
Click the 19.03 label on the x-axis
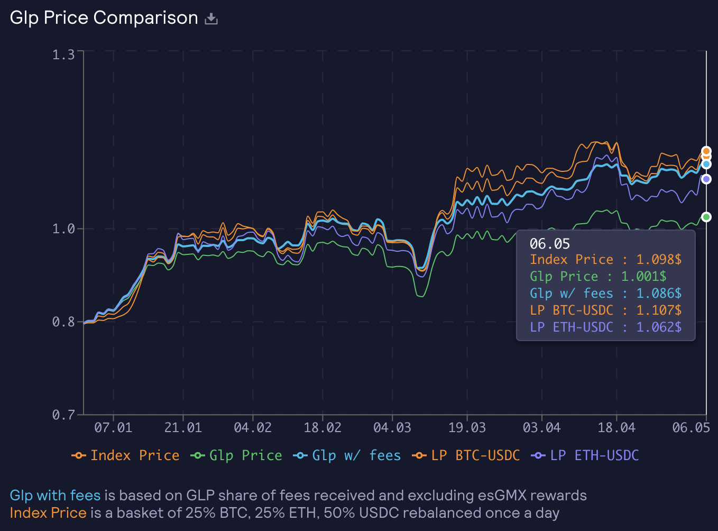pyautogui.click(x=467, y=427)
